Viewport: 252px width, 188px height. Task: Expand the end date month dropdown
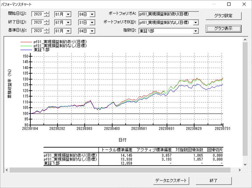coord(68,23)
